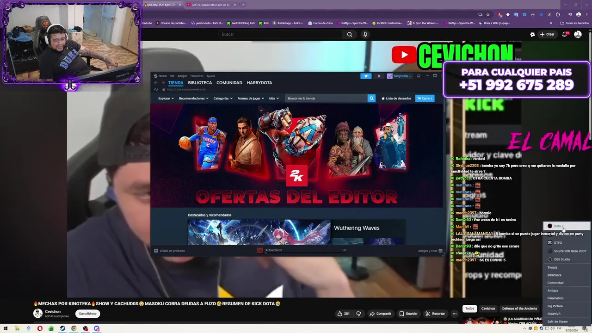Switch to the TIENDA tab

[x=176, y=83]
